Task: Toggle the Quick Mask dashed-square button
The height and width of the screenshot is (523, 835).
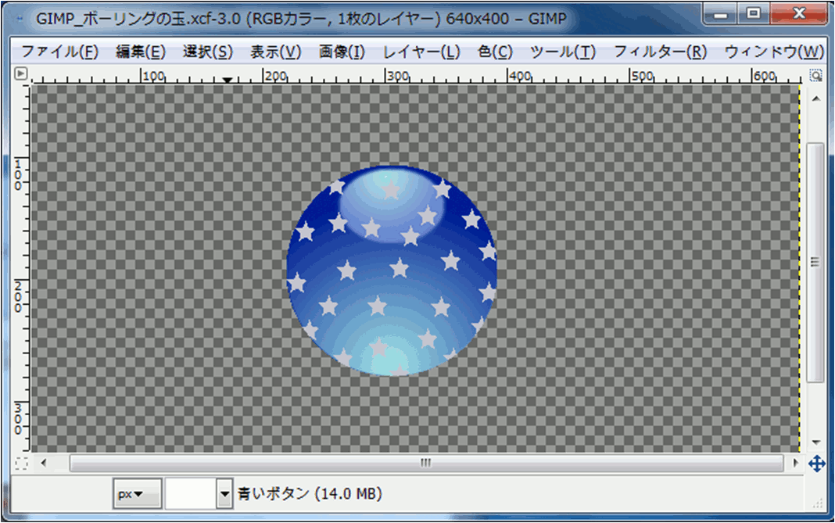Action: (21, 464)
